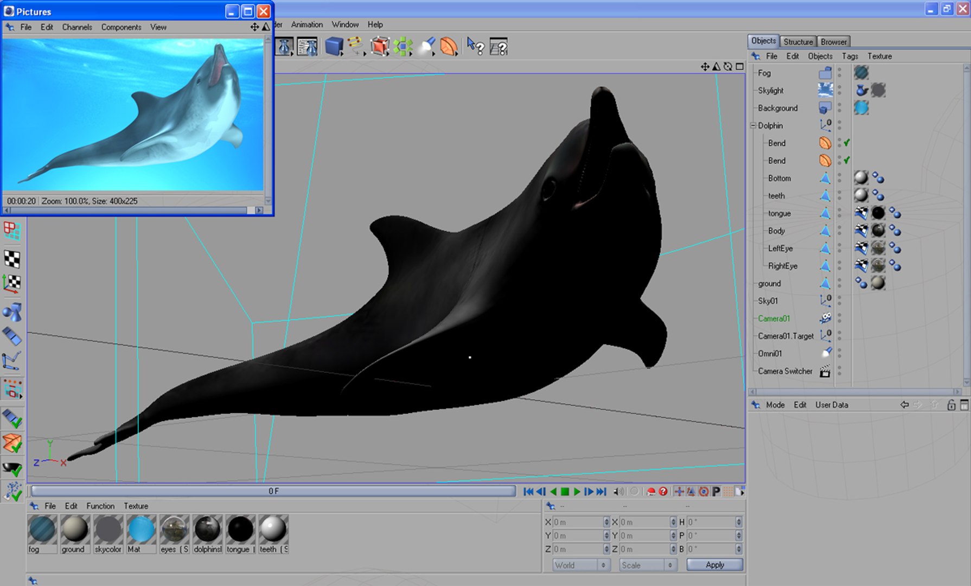Click the play sound speaker icon

click(x=618, y=492)
